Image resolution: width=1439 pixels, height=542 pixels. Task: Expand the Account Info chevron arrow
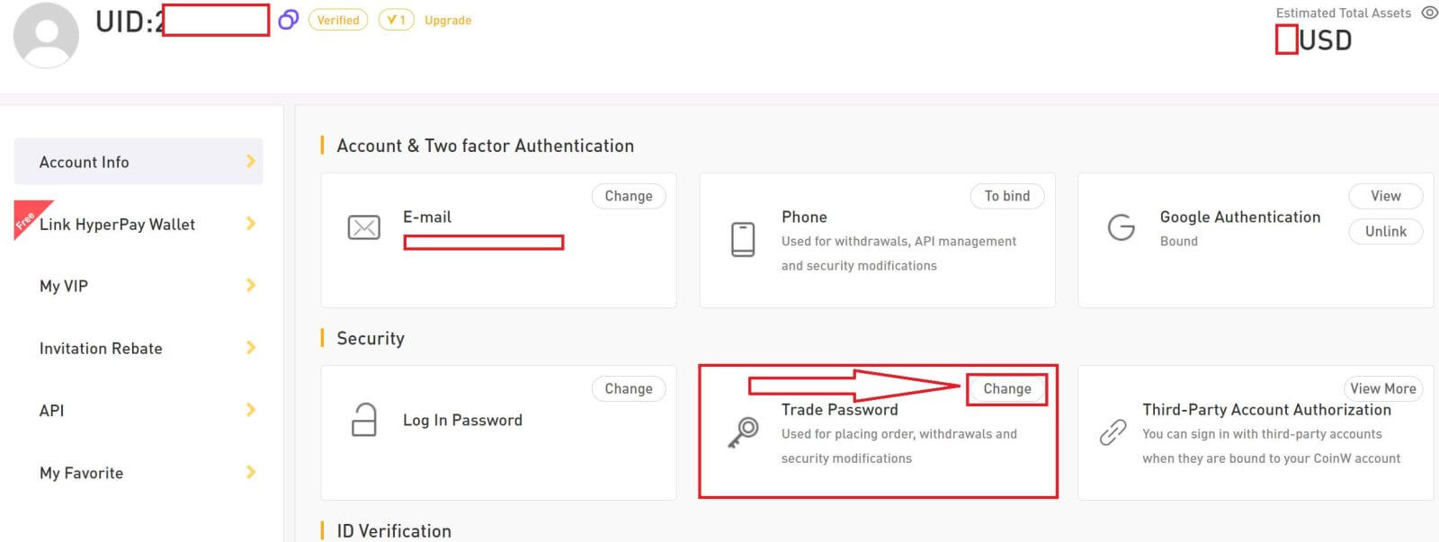pyautogui.click(x=251, y=161)
